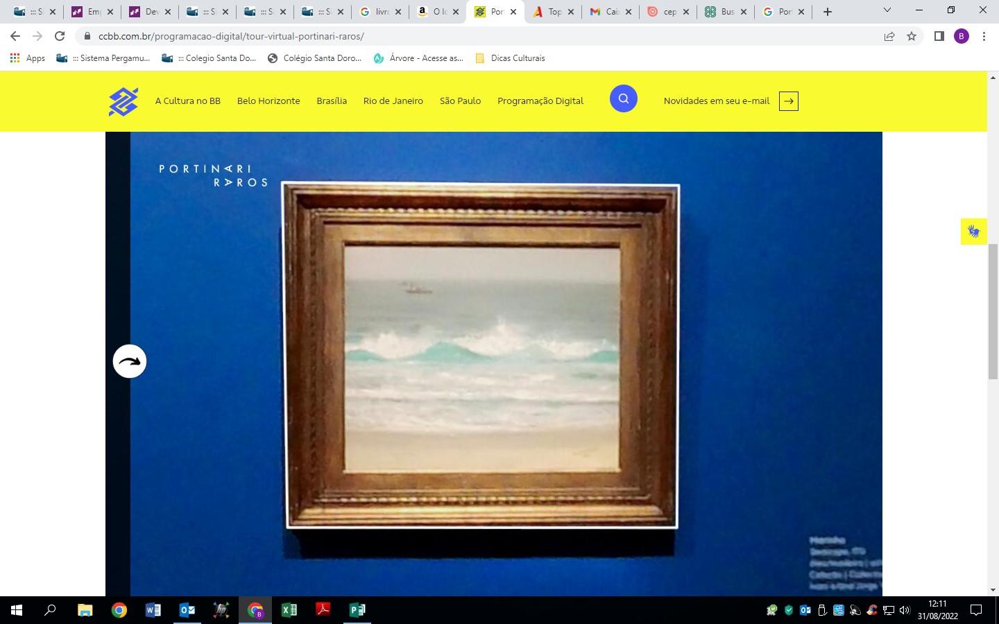View site information lock icon

pos(87,36)
